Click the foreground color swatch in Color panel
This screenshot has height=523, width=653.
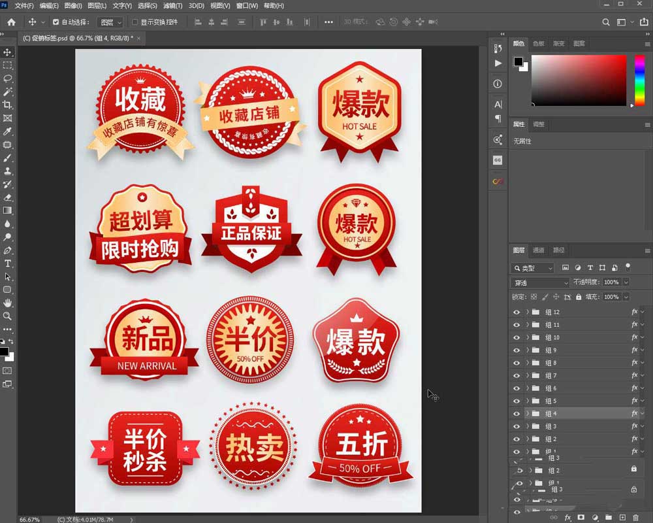point(518,61)
